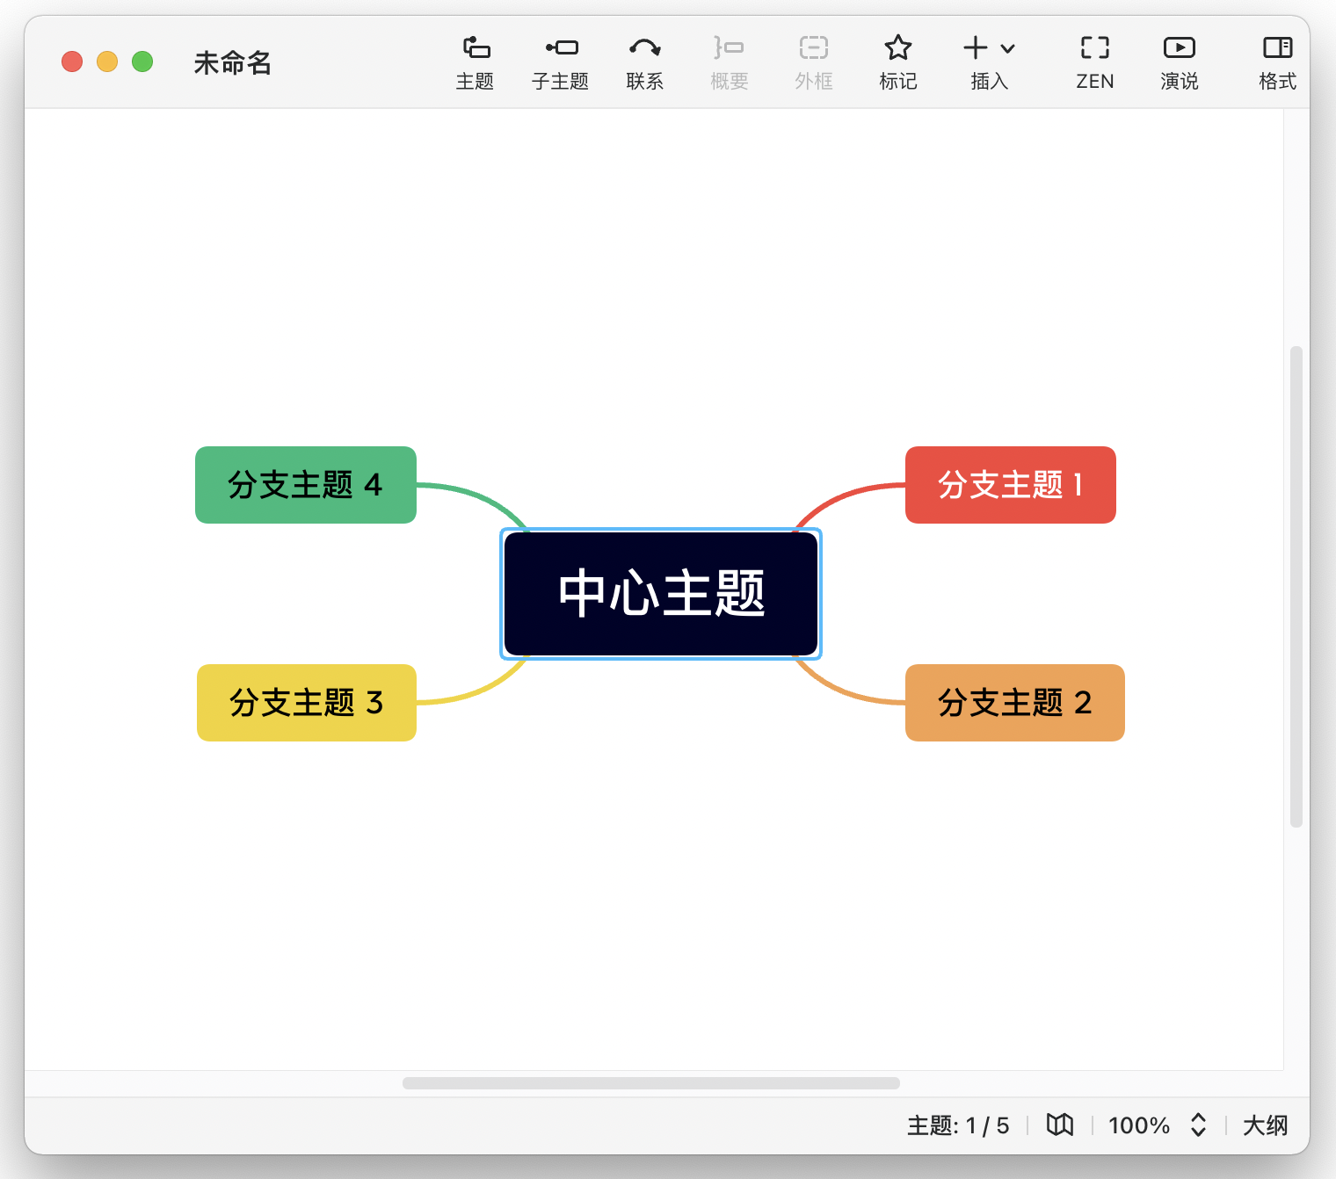Maximize the window with green button
The width and height of the screenshot is (1336, 1179).
pyautogui.click(x=142, y=61)
